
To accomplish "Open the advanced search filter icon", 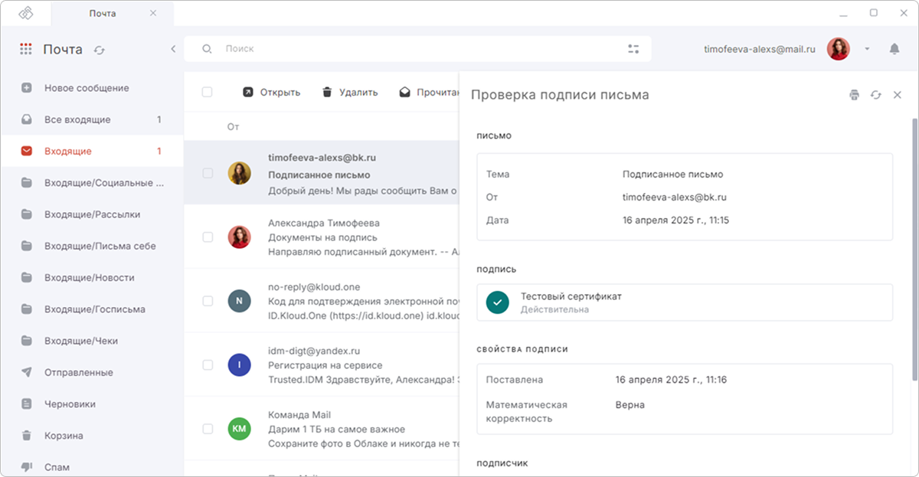I will 633,48.
